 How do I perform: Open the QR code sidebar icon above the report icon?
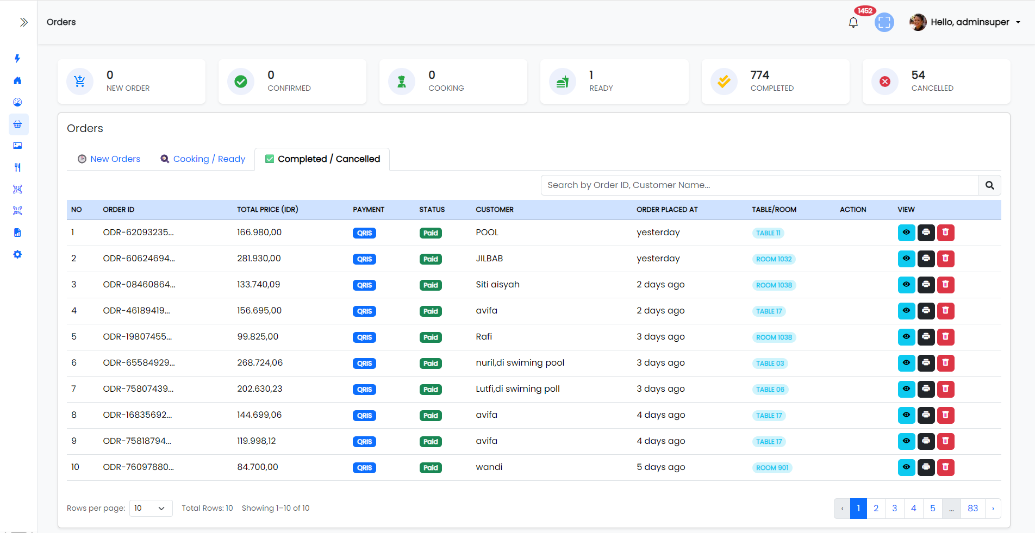[17, 211]
